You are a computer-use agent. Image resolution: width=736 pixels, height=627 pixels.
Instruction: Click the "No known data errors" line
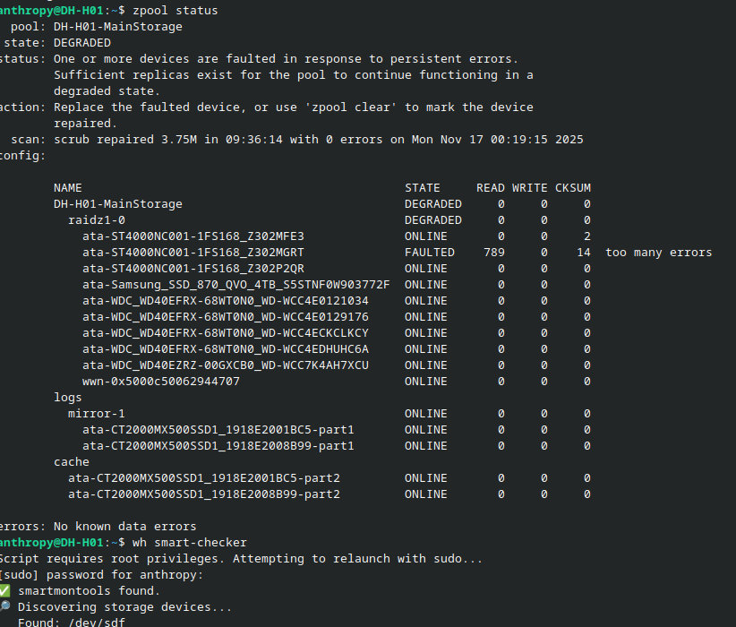125,527
